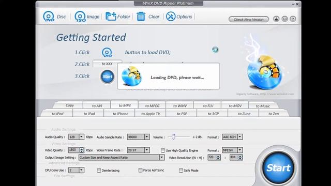Open the 'to iPod' tab
The width and height of the screenshot is (331, 186).
tap(57, 114)
